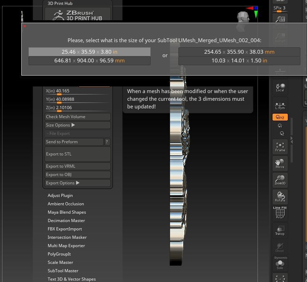
Task: Click the right tray divider arrows
Action: (292, 140)
